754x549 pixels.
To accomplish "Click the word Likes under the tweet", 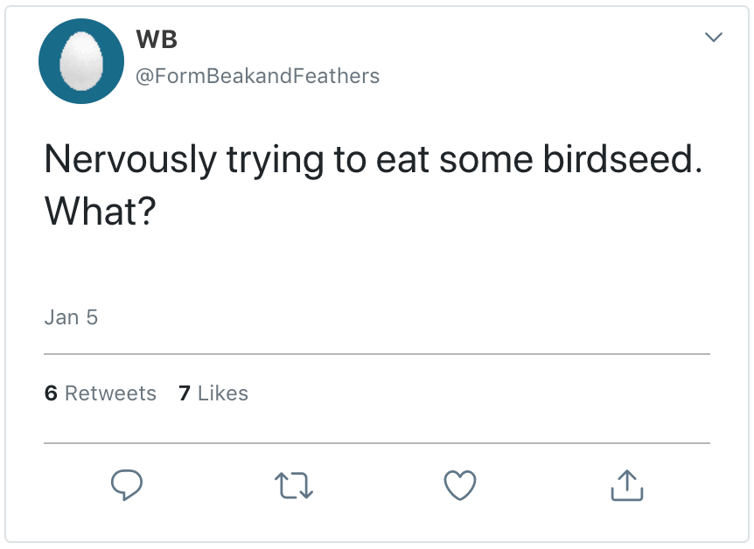I will point(223,393).
